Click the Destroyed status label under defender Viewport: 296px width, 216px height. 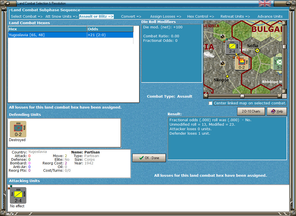click(x=17, y=140)
